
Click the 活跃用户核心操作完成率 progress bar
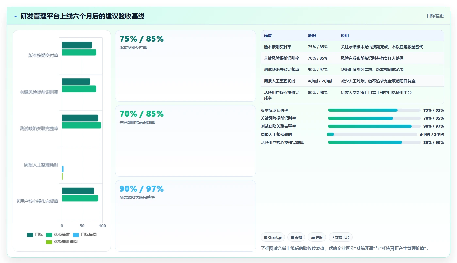[x=374, y=142]
